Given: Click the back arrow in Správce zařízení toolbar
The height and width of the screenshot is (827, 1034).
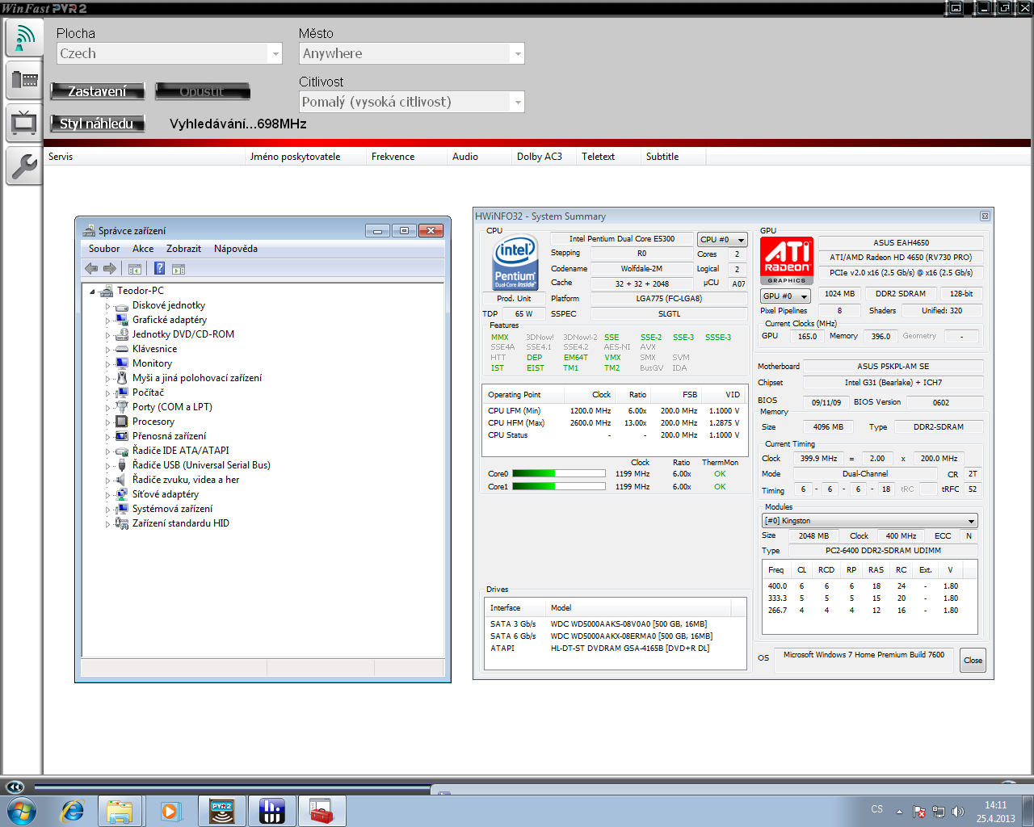Looking at the screenshot, I should point(91,268).
